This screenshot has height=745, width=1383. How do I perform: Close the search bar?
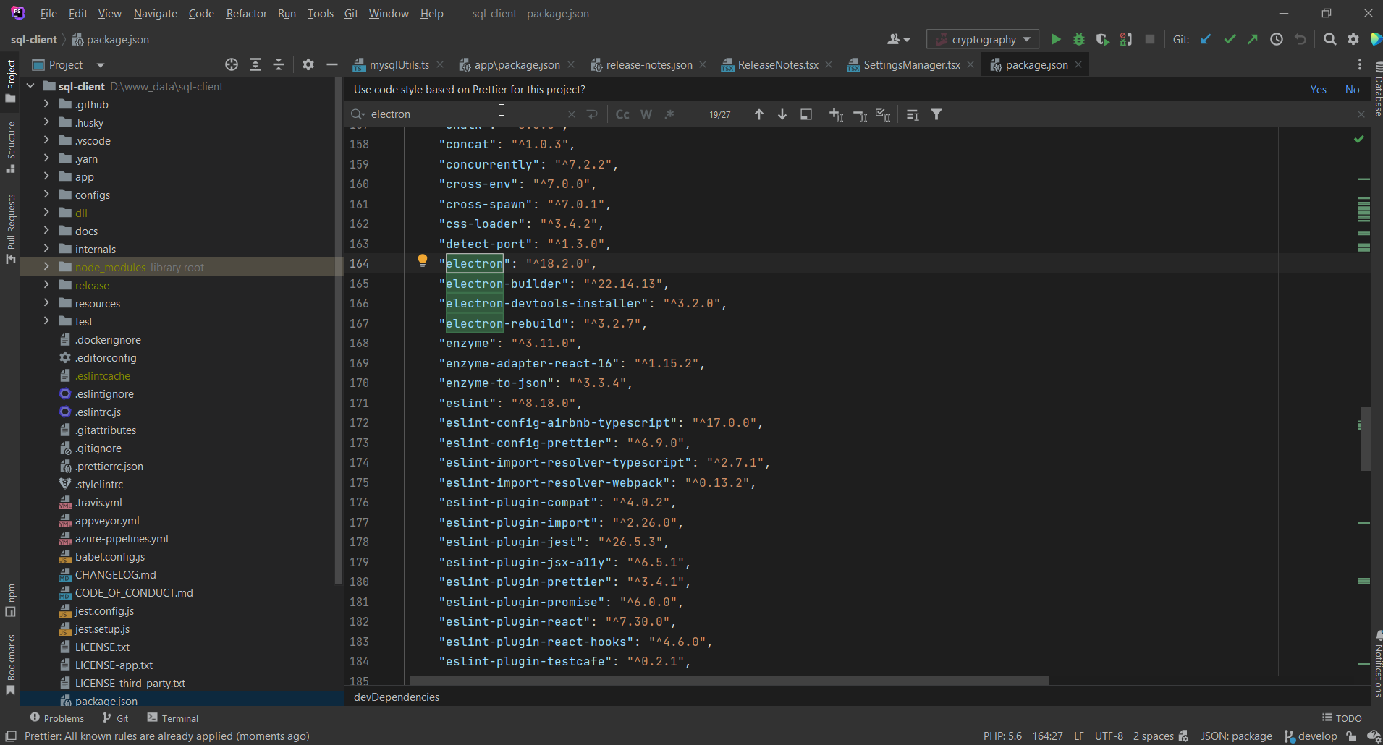pos(1361,114)
